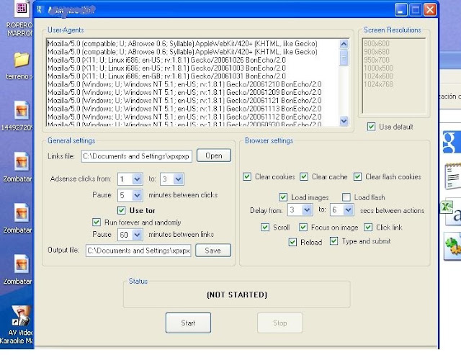Open the Delay from dropdown showing 3
This screenshot has width=461, height=355.
[x=307, y=210]
